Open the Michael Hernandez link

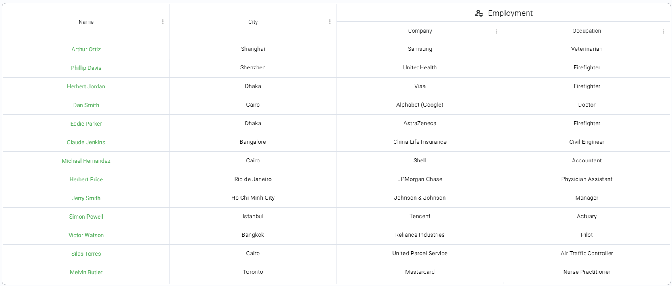pos(86,161)
